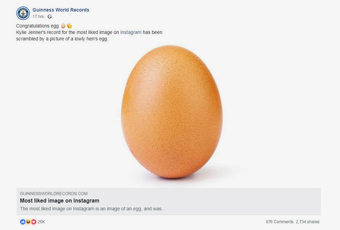Open the Instagram link in post text
The width and height of the screenshot is (340, 230).
(x=131, y=32)
